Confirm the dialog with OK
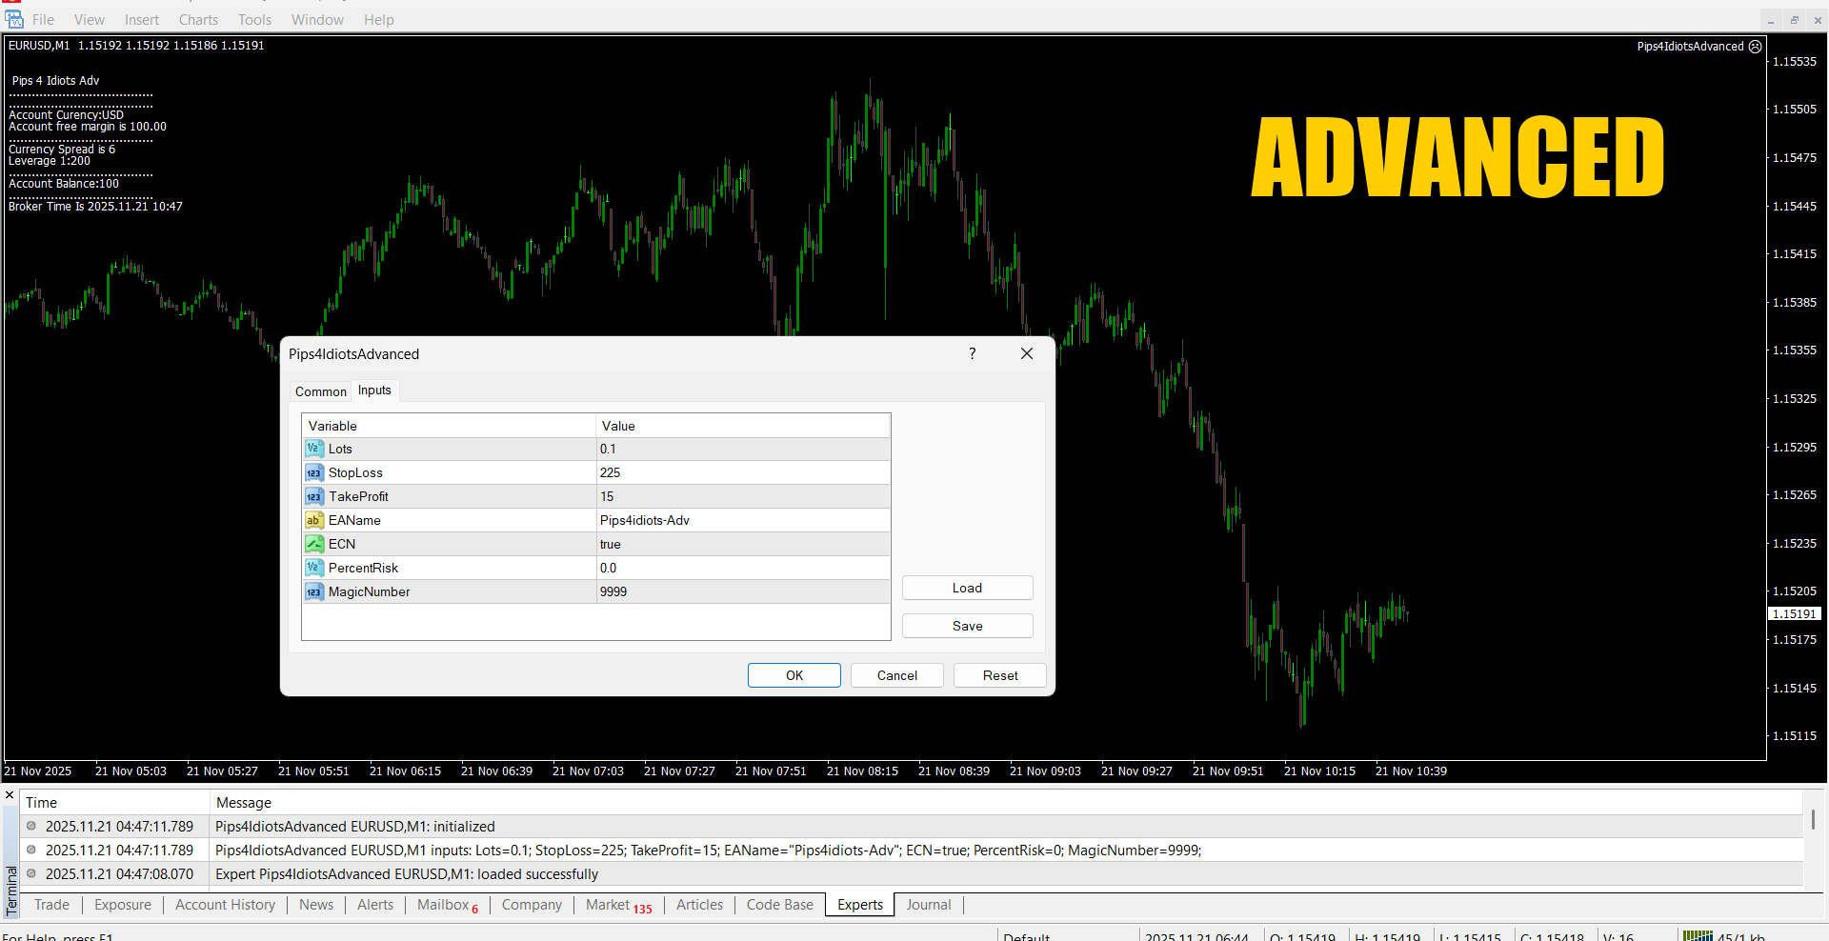1829x941 pixels. 794,675
